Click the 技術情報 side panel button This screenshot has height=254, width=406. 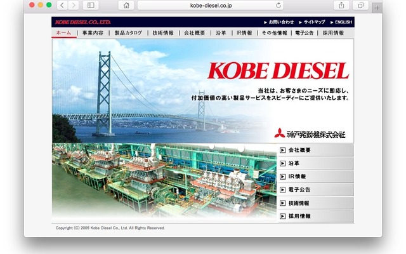[315, 203]
